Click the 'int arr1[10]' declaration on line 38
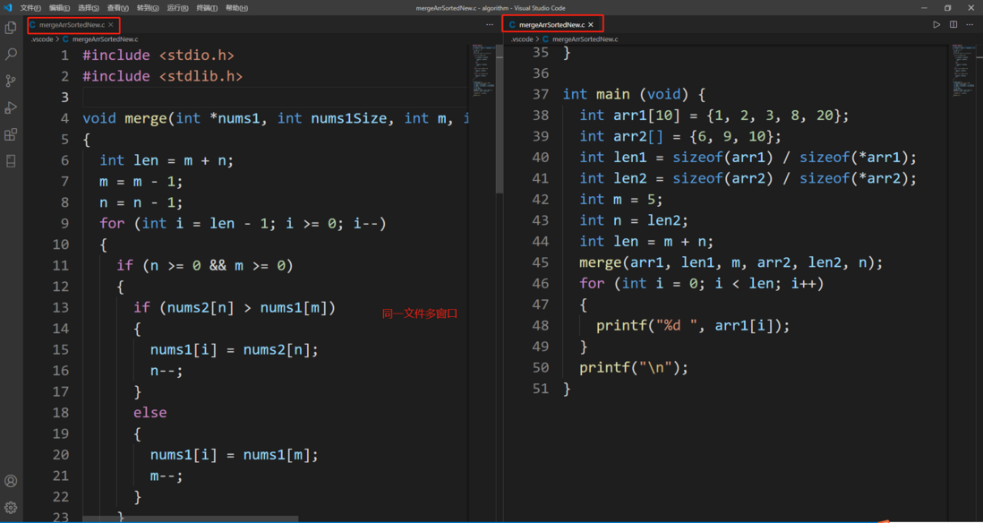The width and height of the screenshot is (983, 523). click(714, 116)
